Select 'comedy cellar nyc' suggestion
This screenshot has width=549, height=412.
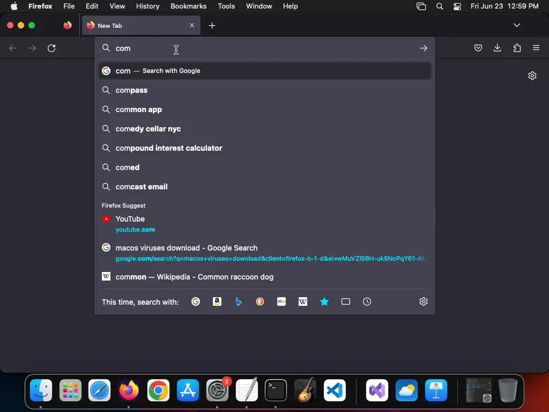pos(265,129)
